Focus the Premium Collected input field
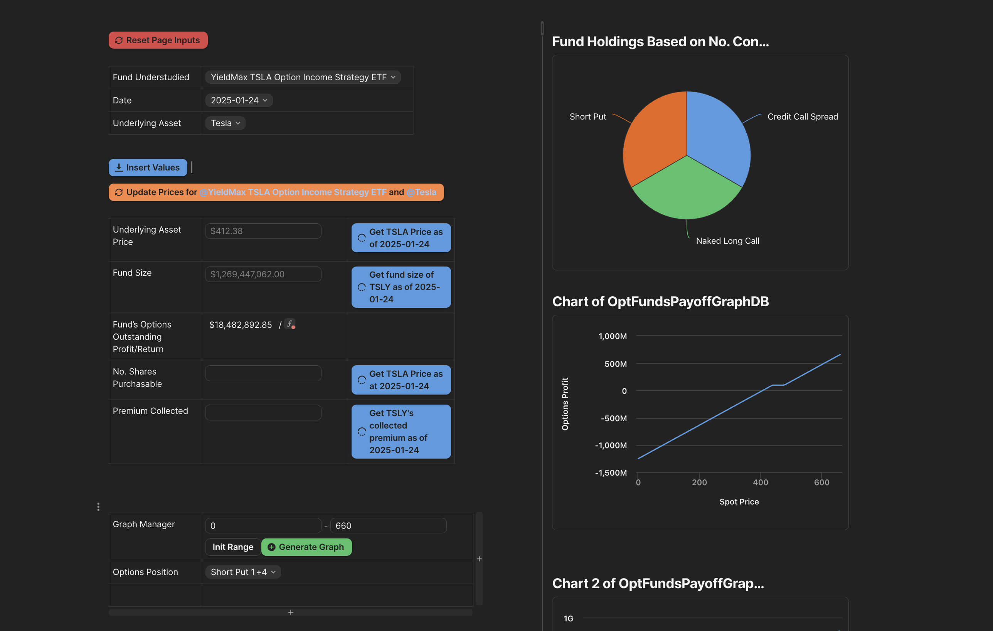The image size is (993, 631). click(x=263, y=413)
